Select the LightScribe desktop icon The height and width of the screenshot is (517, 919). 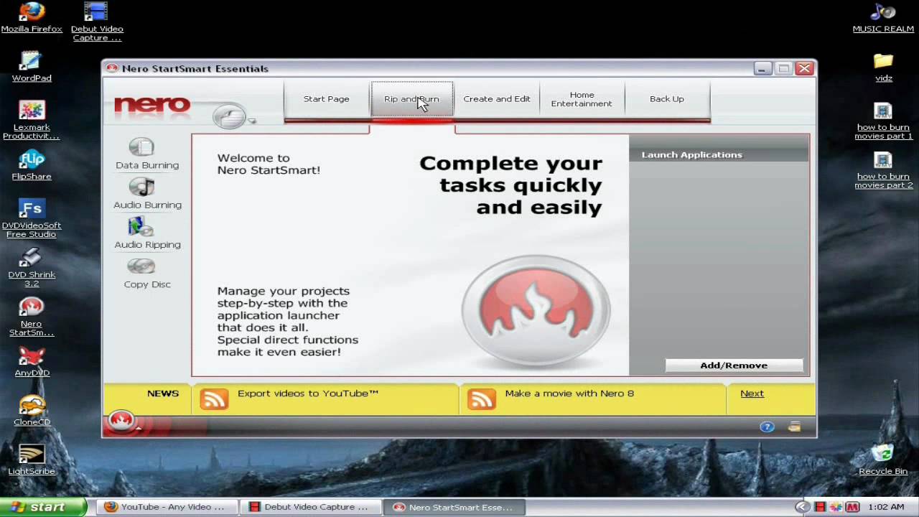tap(32, 460)
